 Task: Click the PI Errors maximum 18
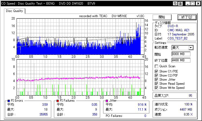(46, 110)
